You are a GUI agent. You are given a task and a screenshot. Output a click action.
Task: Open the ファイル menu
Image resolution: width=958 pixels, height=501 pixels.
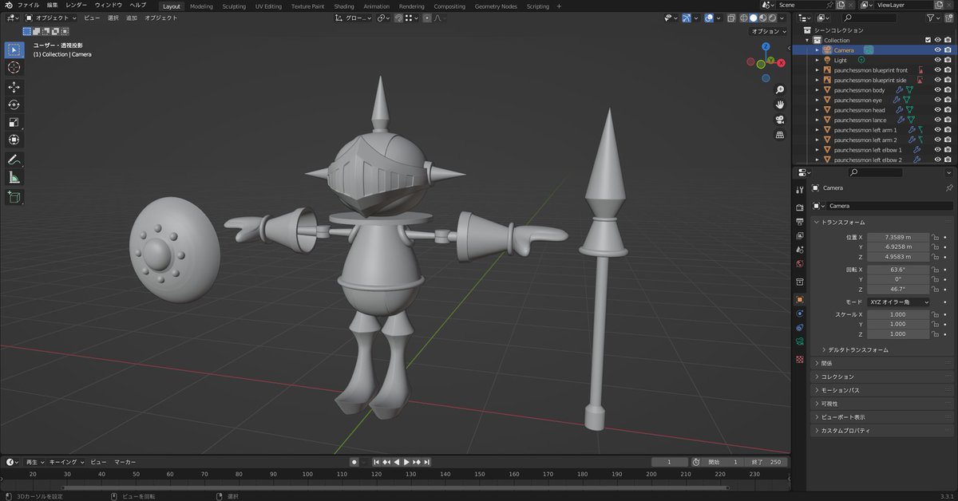[28, 5]
